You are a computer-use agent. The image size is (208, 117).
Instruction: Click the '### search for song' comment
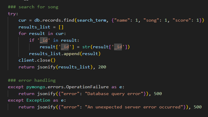33,7
